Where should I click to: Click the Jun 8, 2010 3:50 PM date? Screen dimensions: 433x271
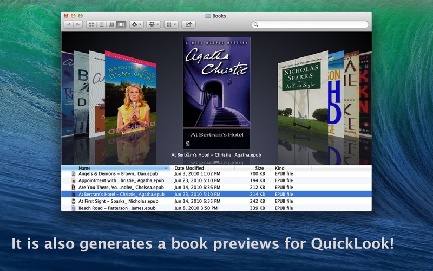click(196, 208)
